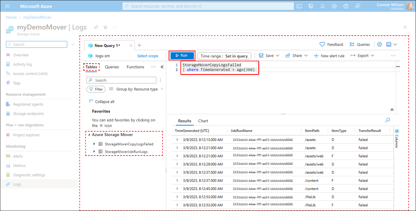Expand the StorageMoverJobRunLogs table
Screen dimensions: 416x211
point(94,151)
